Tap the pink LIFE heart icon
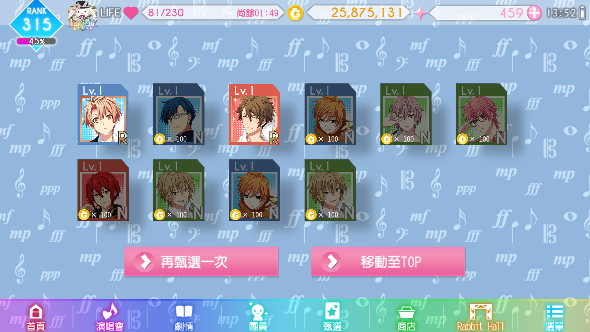Image resolution: width=590 pixels, height=332 pixels. tap(131, 13)
